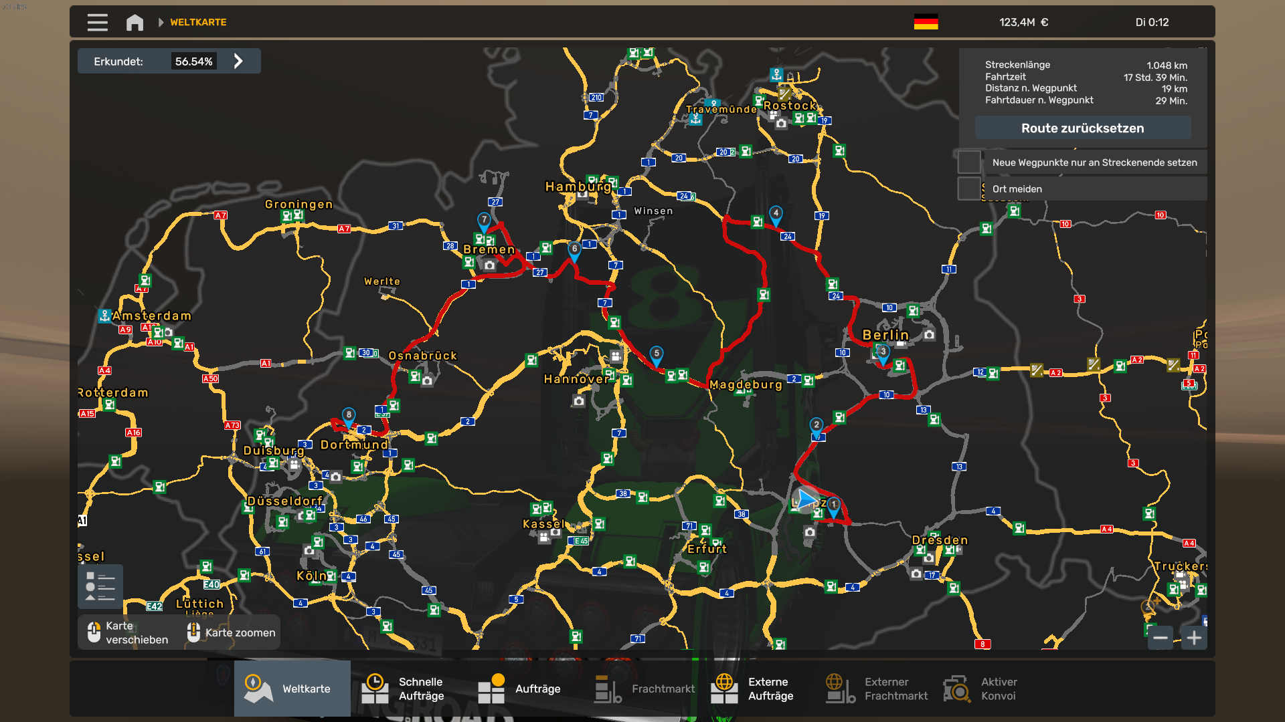Click the Streckenlänge 1.048 km value

click(x=1167, y=65)
